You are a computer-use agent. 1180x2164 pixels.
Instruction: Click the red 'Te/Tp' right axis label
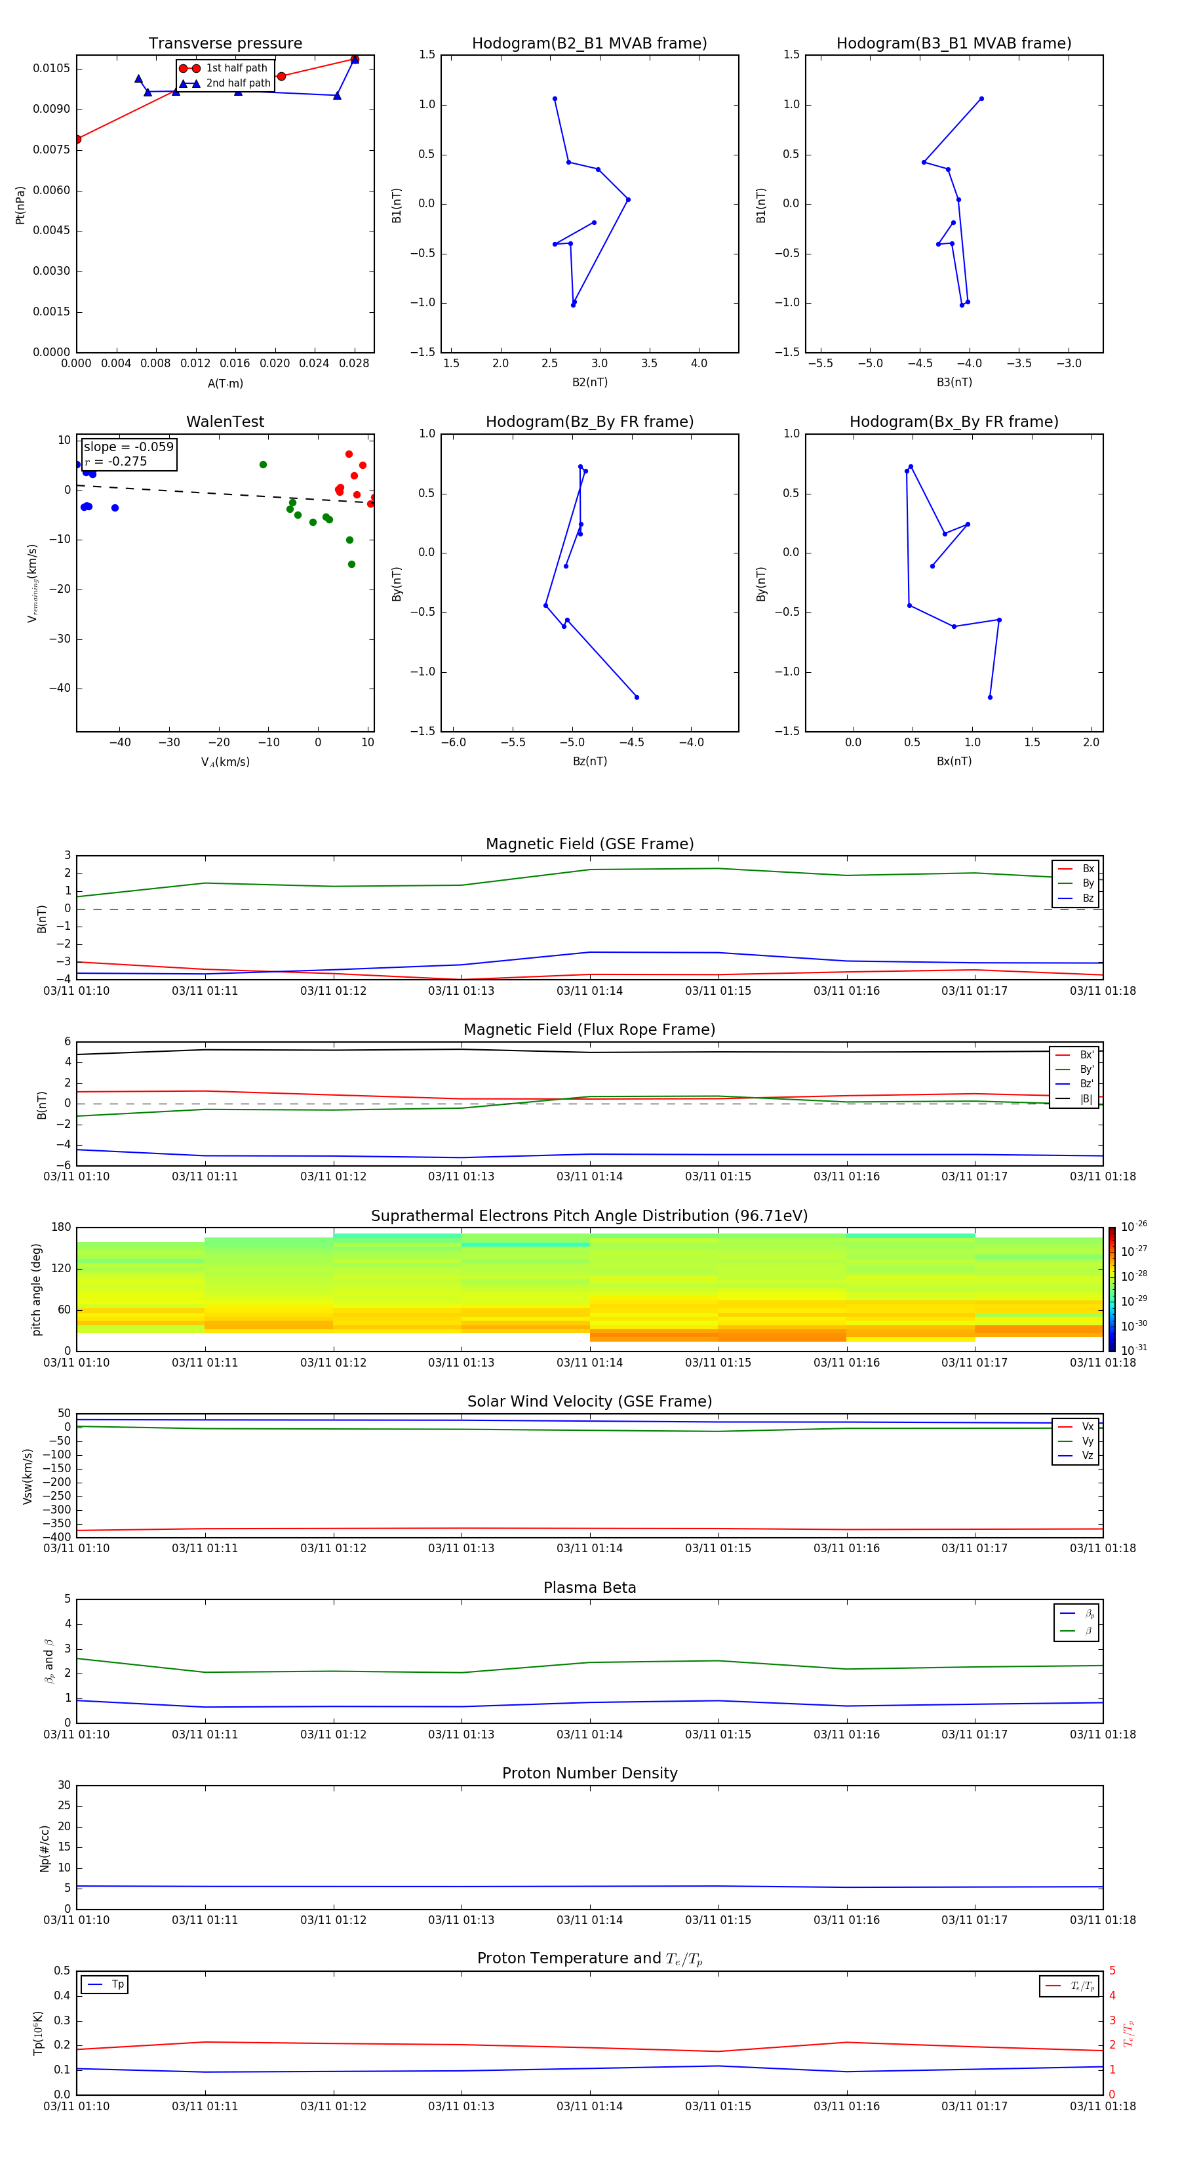1129,2033
